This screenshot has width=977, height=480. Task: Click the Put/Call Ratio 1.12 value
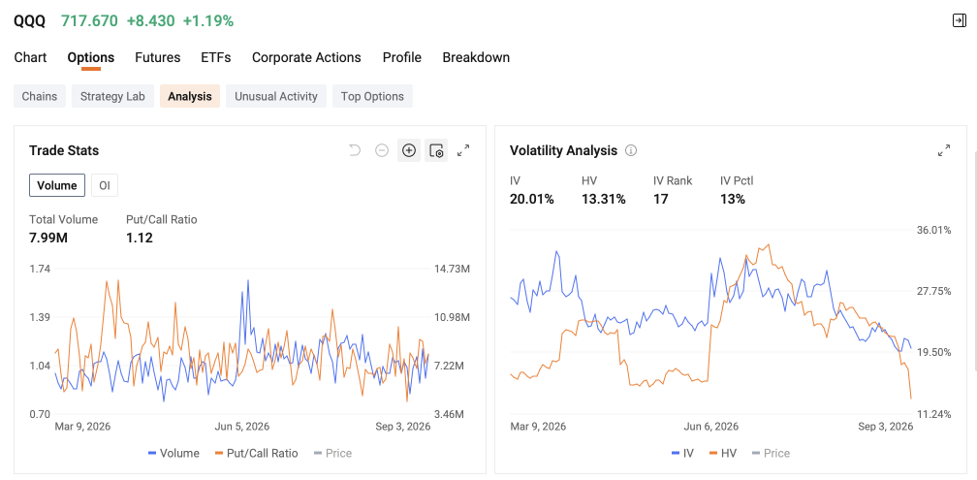139,238
